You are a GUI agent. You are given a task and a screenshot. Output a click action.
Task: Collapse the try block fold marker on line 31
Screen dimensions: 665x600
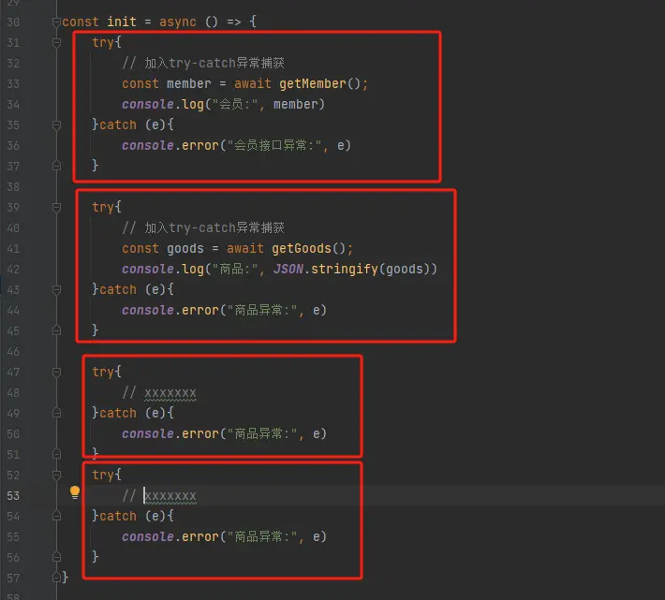pos(56,42)
